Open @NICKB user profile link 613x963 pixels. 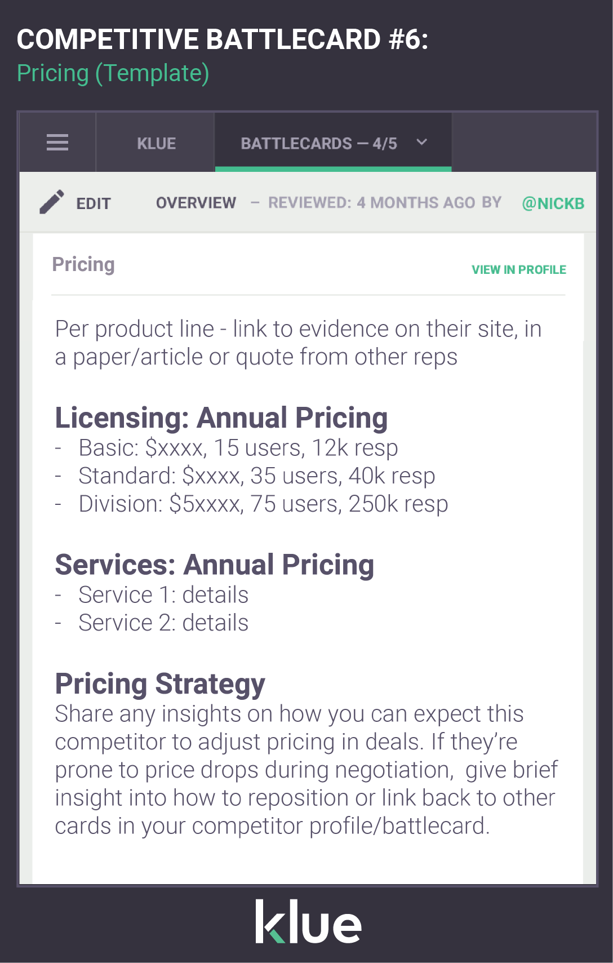click(553, 203)
